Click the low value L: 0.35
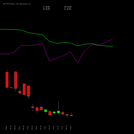The width and height of the screenshot is (134, 134). tap(68, 9)
